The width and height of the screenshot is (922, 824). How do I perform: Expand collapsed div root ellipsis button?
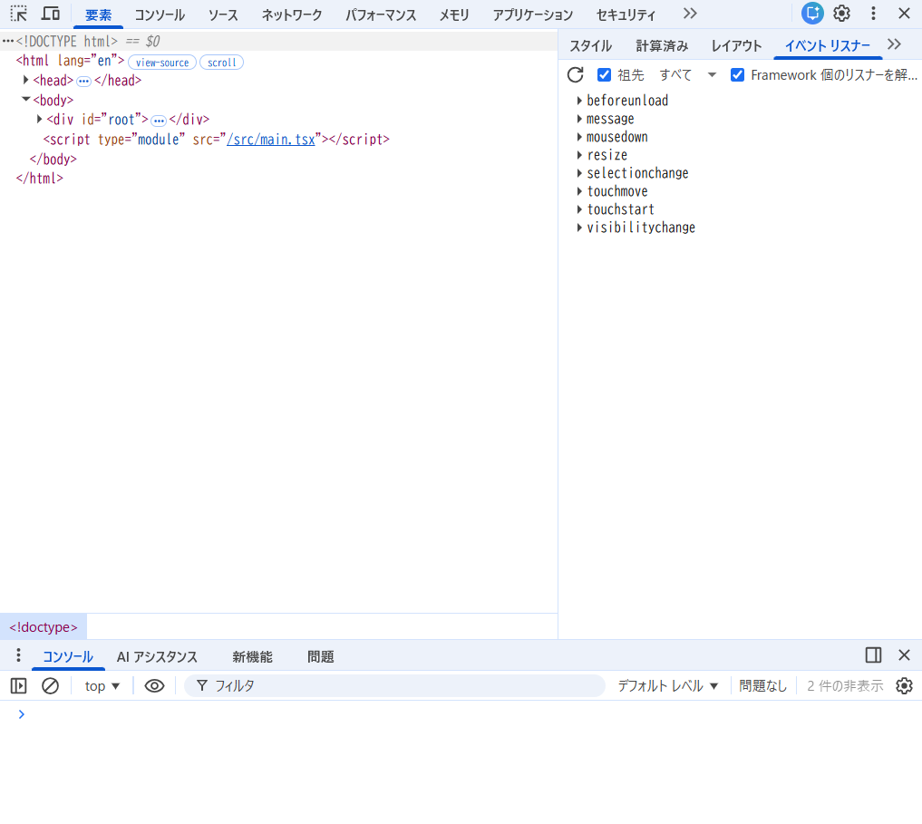pos(159,121)
